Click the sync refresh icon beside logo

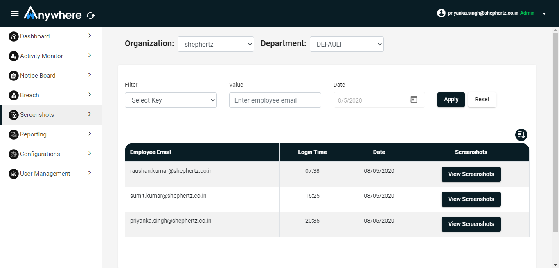[90, 16]
